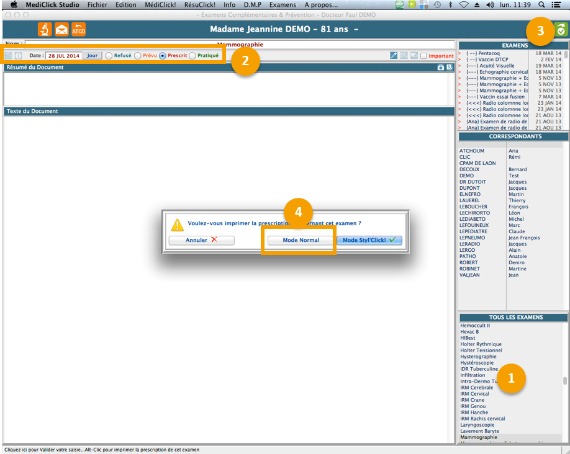The width and height of the screenshot is (570, 454).
Task: Click the orange microscope icon
Action: click(45, 29)
